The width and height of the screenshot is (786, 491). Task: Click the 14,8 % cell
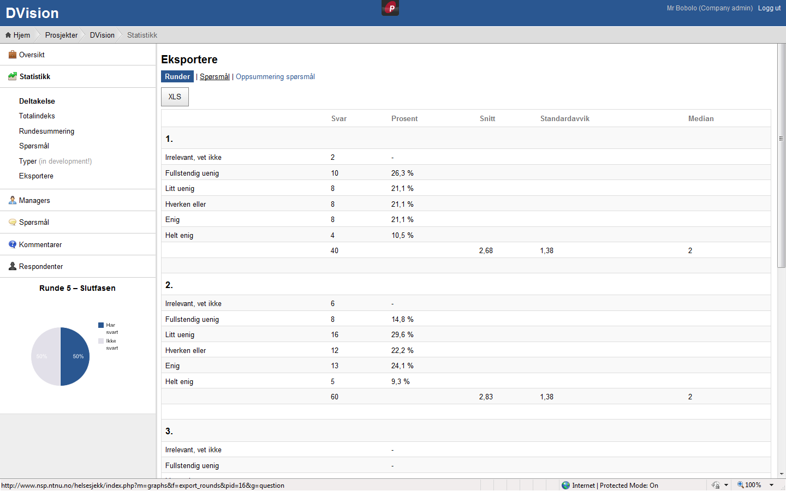point(402,319)
